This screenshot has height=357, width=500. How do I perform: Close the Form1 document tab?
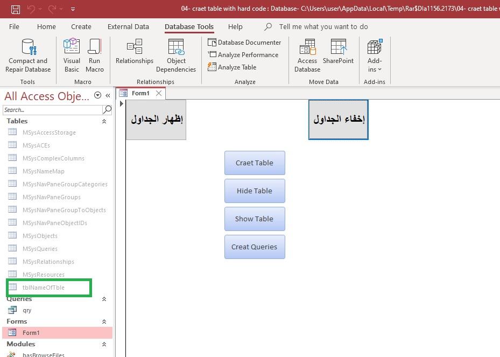159,93
